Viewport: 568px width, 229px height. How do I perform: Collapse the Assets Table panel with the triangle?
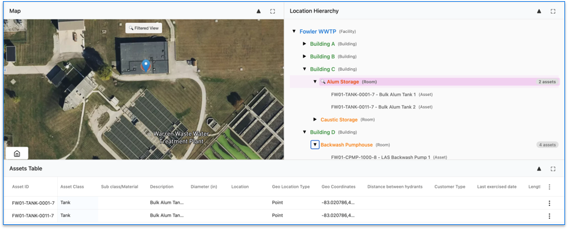[539, 168]
